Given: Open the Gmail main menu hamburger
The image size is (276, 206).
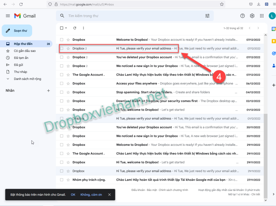Looking at the screenshot, I should pyautogui.click(x=8, y=16).
